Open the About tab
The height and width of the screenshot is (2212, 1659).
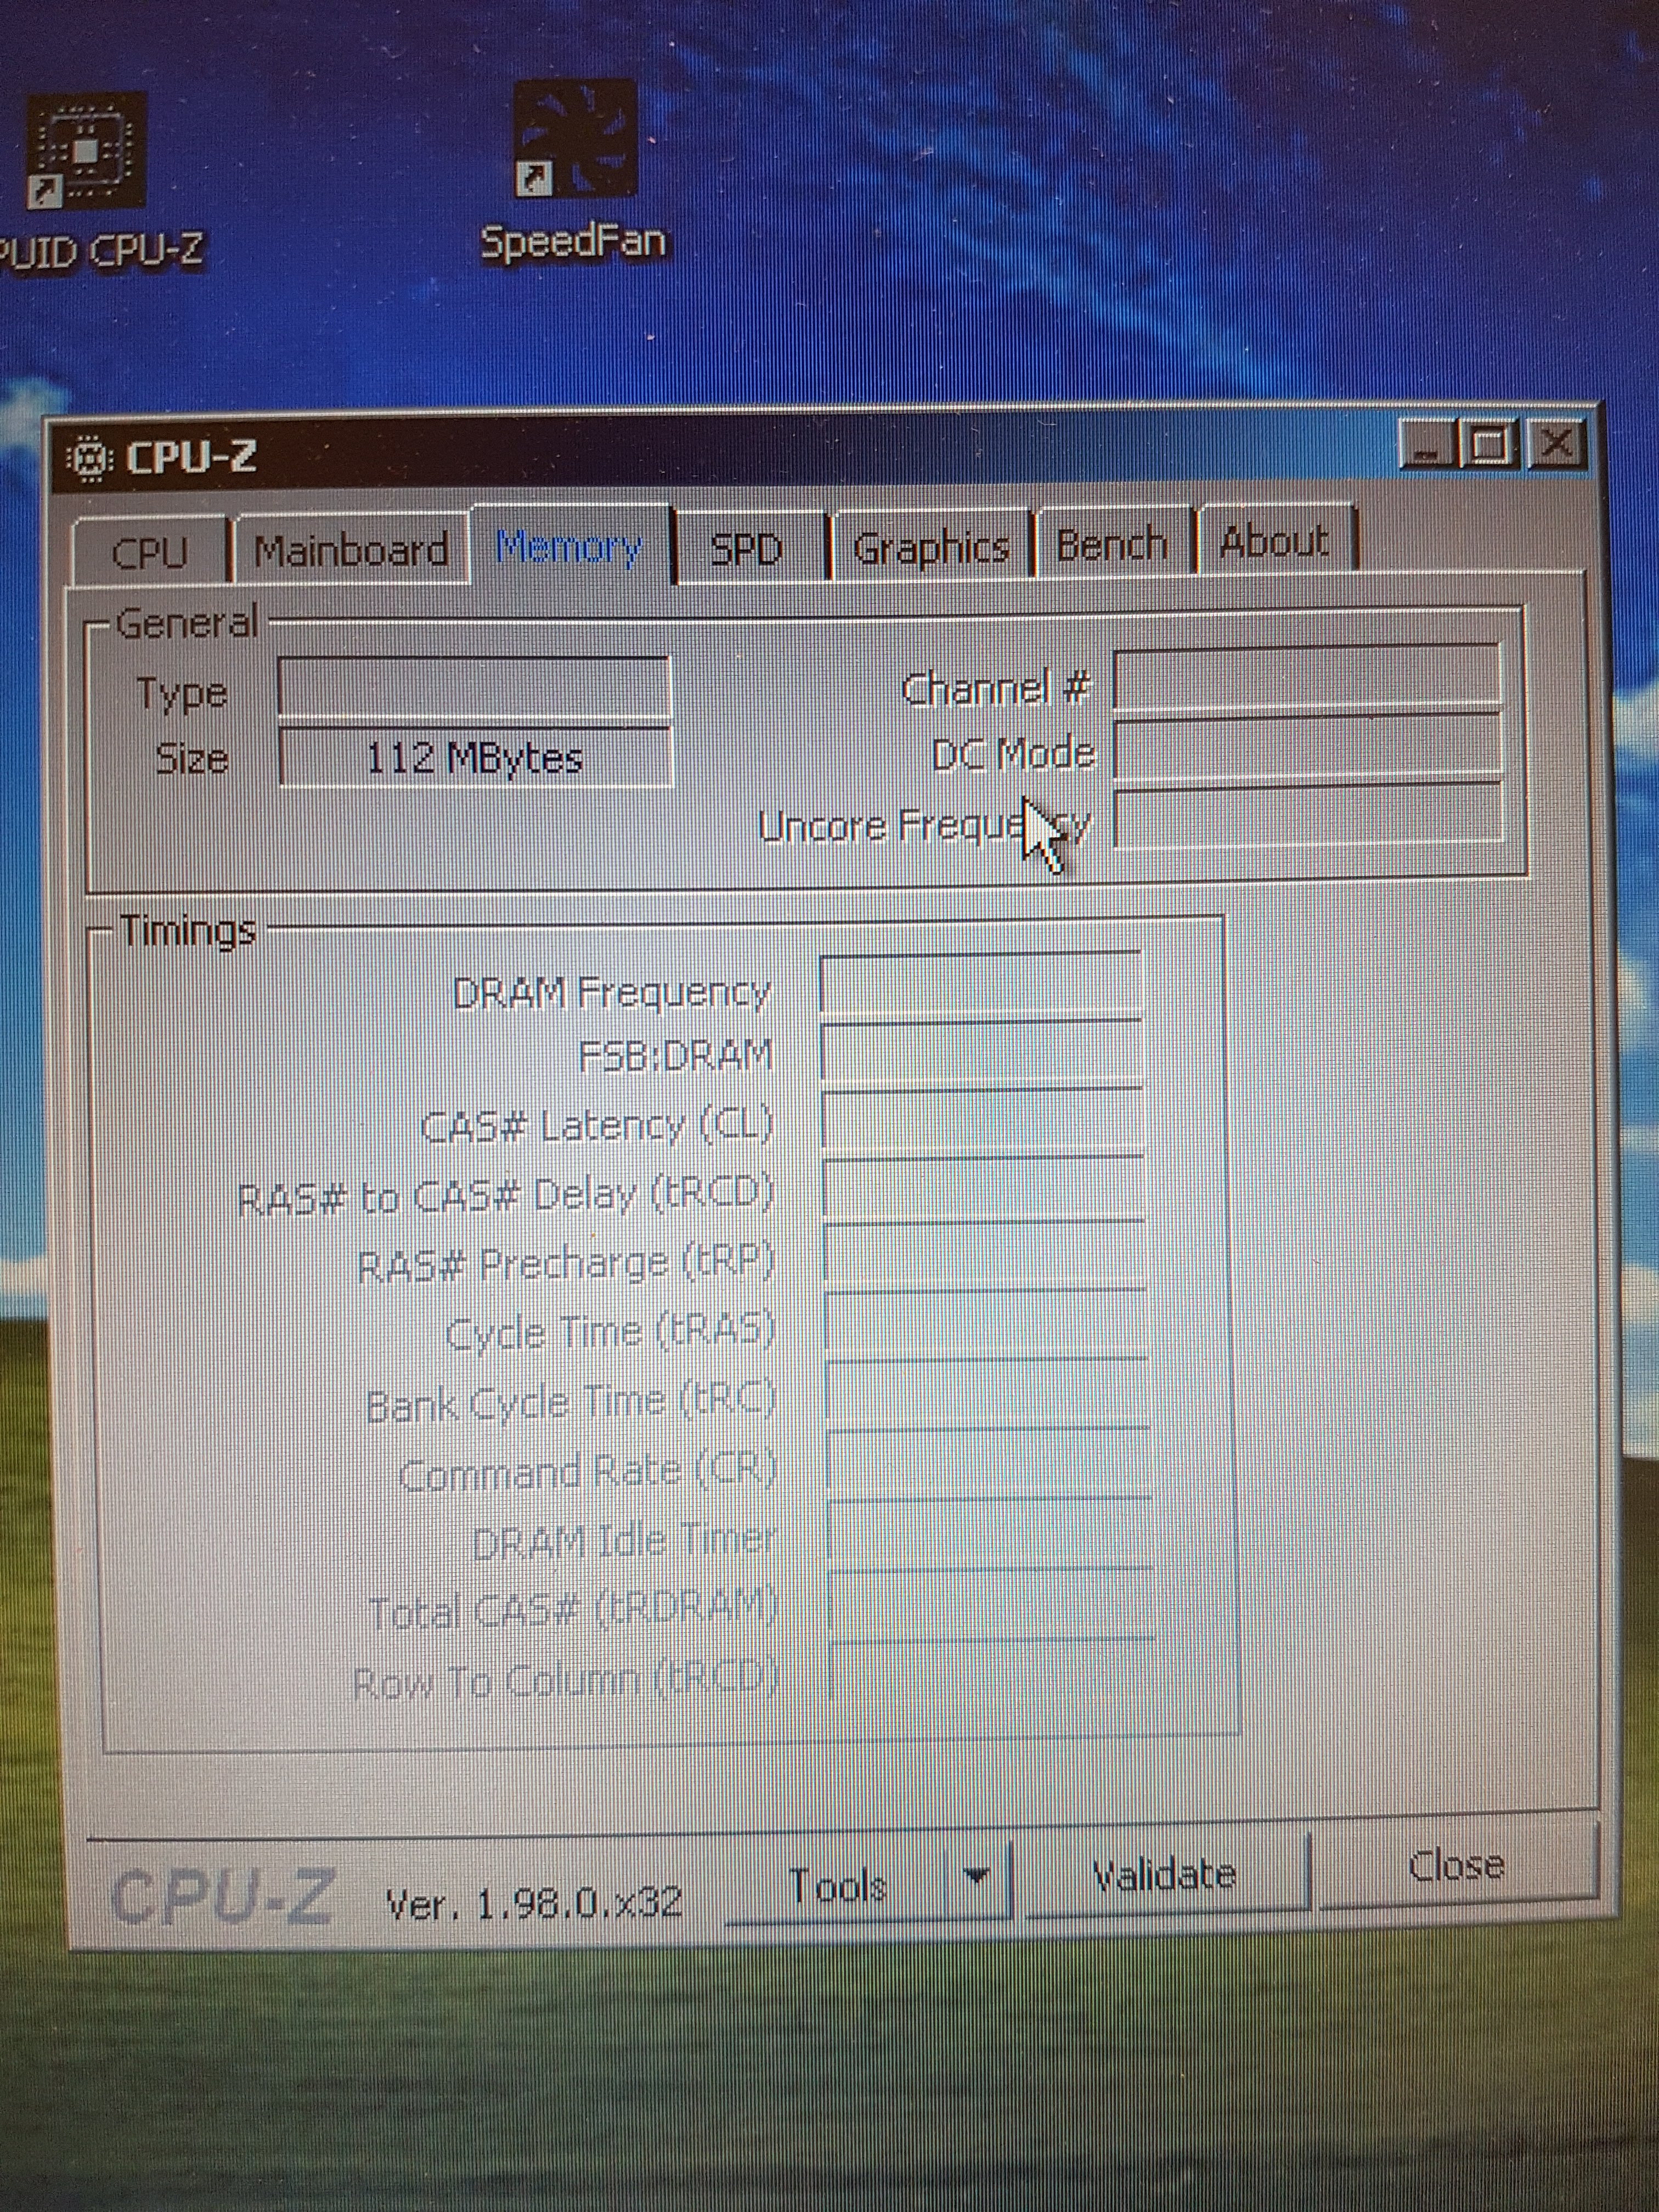tap(1274, 542)
